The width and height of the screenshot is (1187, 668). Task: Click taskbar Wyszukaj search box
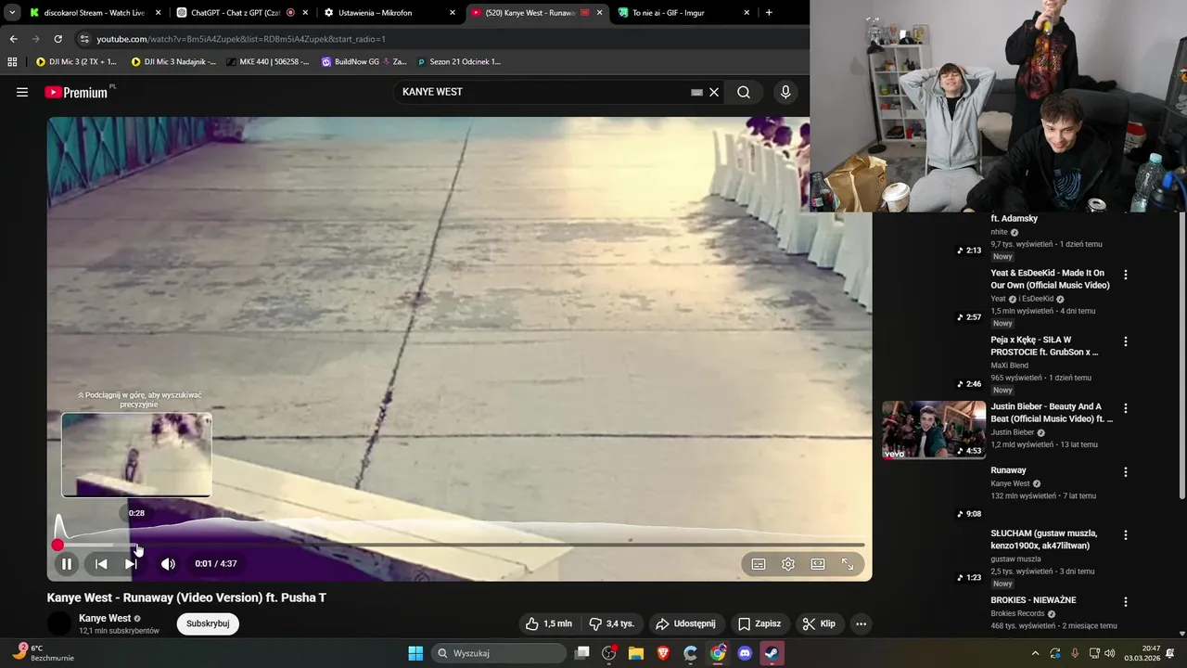pos(500,653)
